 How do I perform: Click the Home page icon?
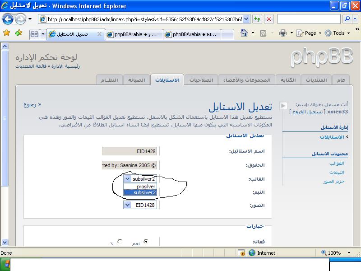tap(244, 33)
